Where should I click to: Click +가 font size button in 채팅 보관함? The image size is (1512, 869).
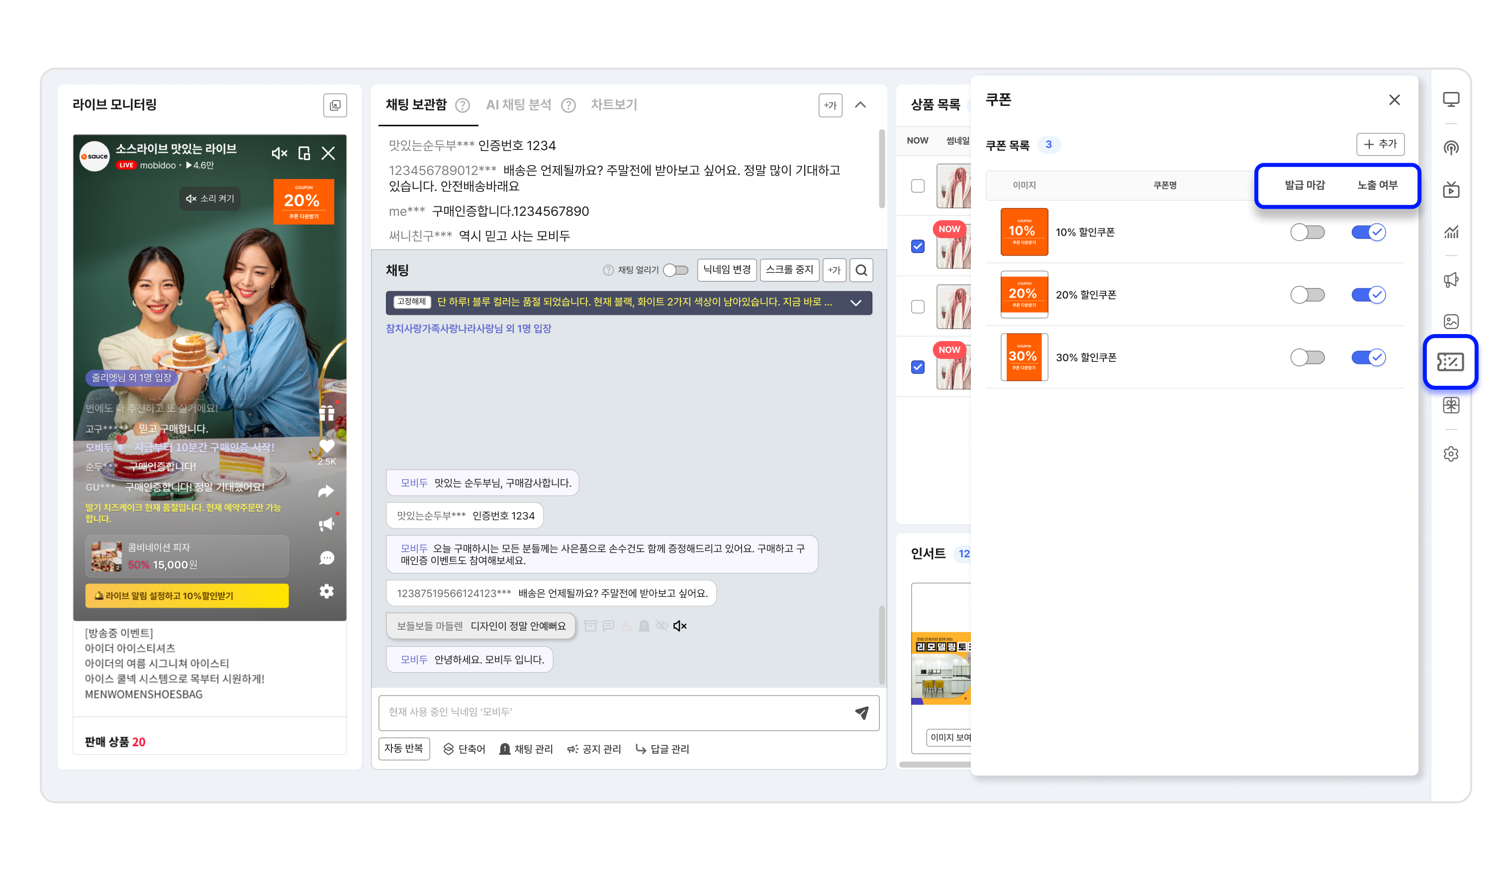click(x=830, y=105)
